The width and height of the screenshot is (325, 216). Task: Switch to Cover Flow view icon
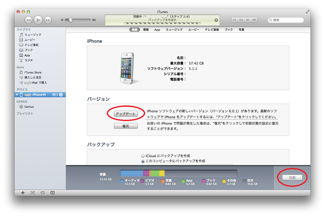[254, 20]
